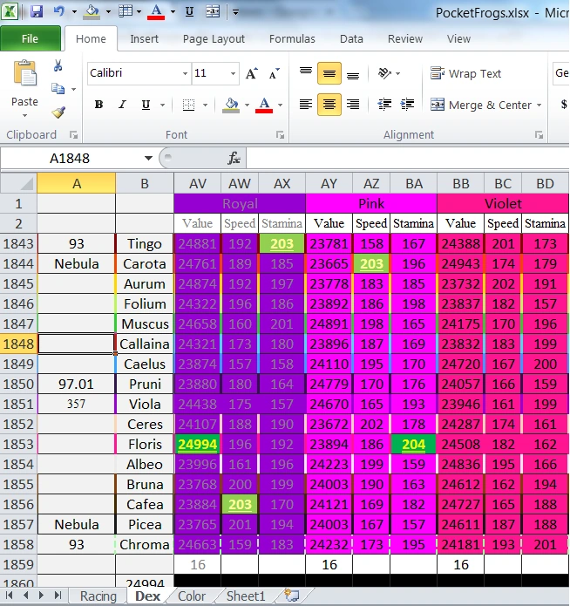Toggle Middle Align button
Screen dimensions: 570x606
(x=329, y=73)
